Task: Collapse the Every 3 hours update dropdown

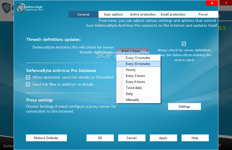Action: (x=133, y=51)
